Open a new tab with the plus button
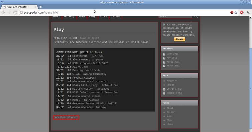This screenshot has height=132, width=252. pos(40,7)
